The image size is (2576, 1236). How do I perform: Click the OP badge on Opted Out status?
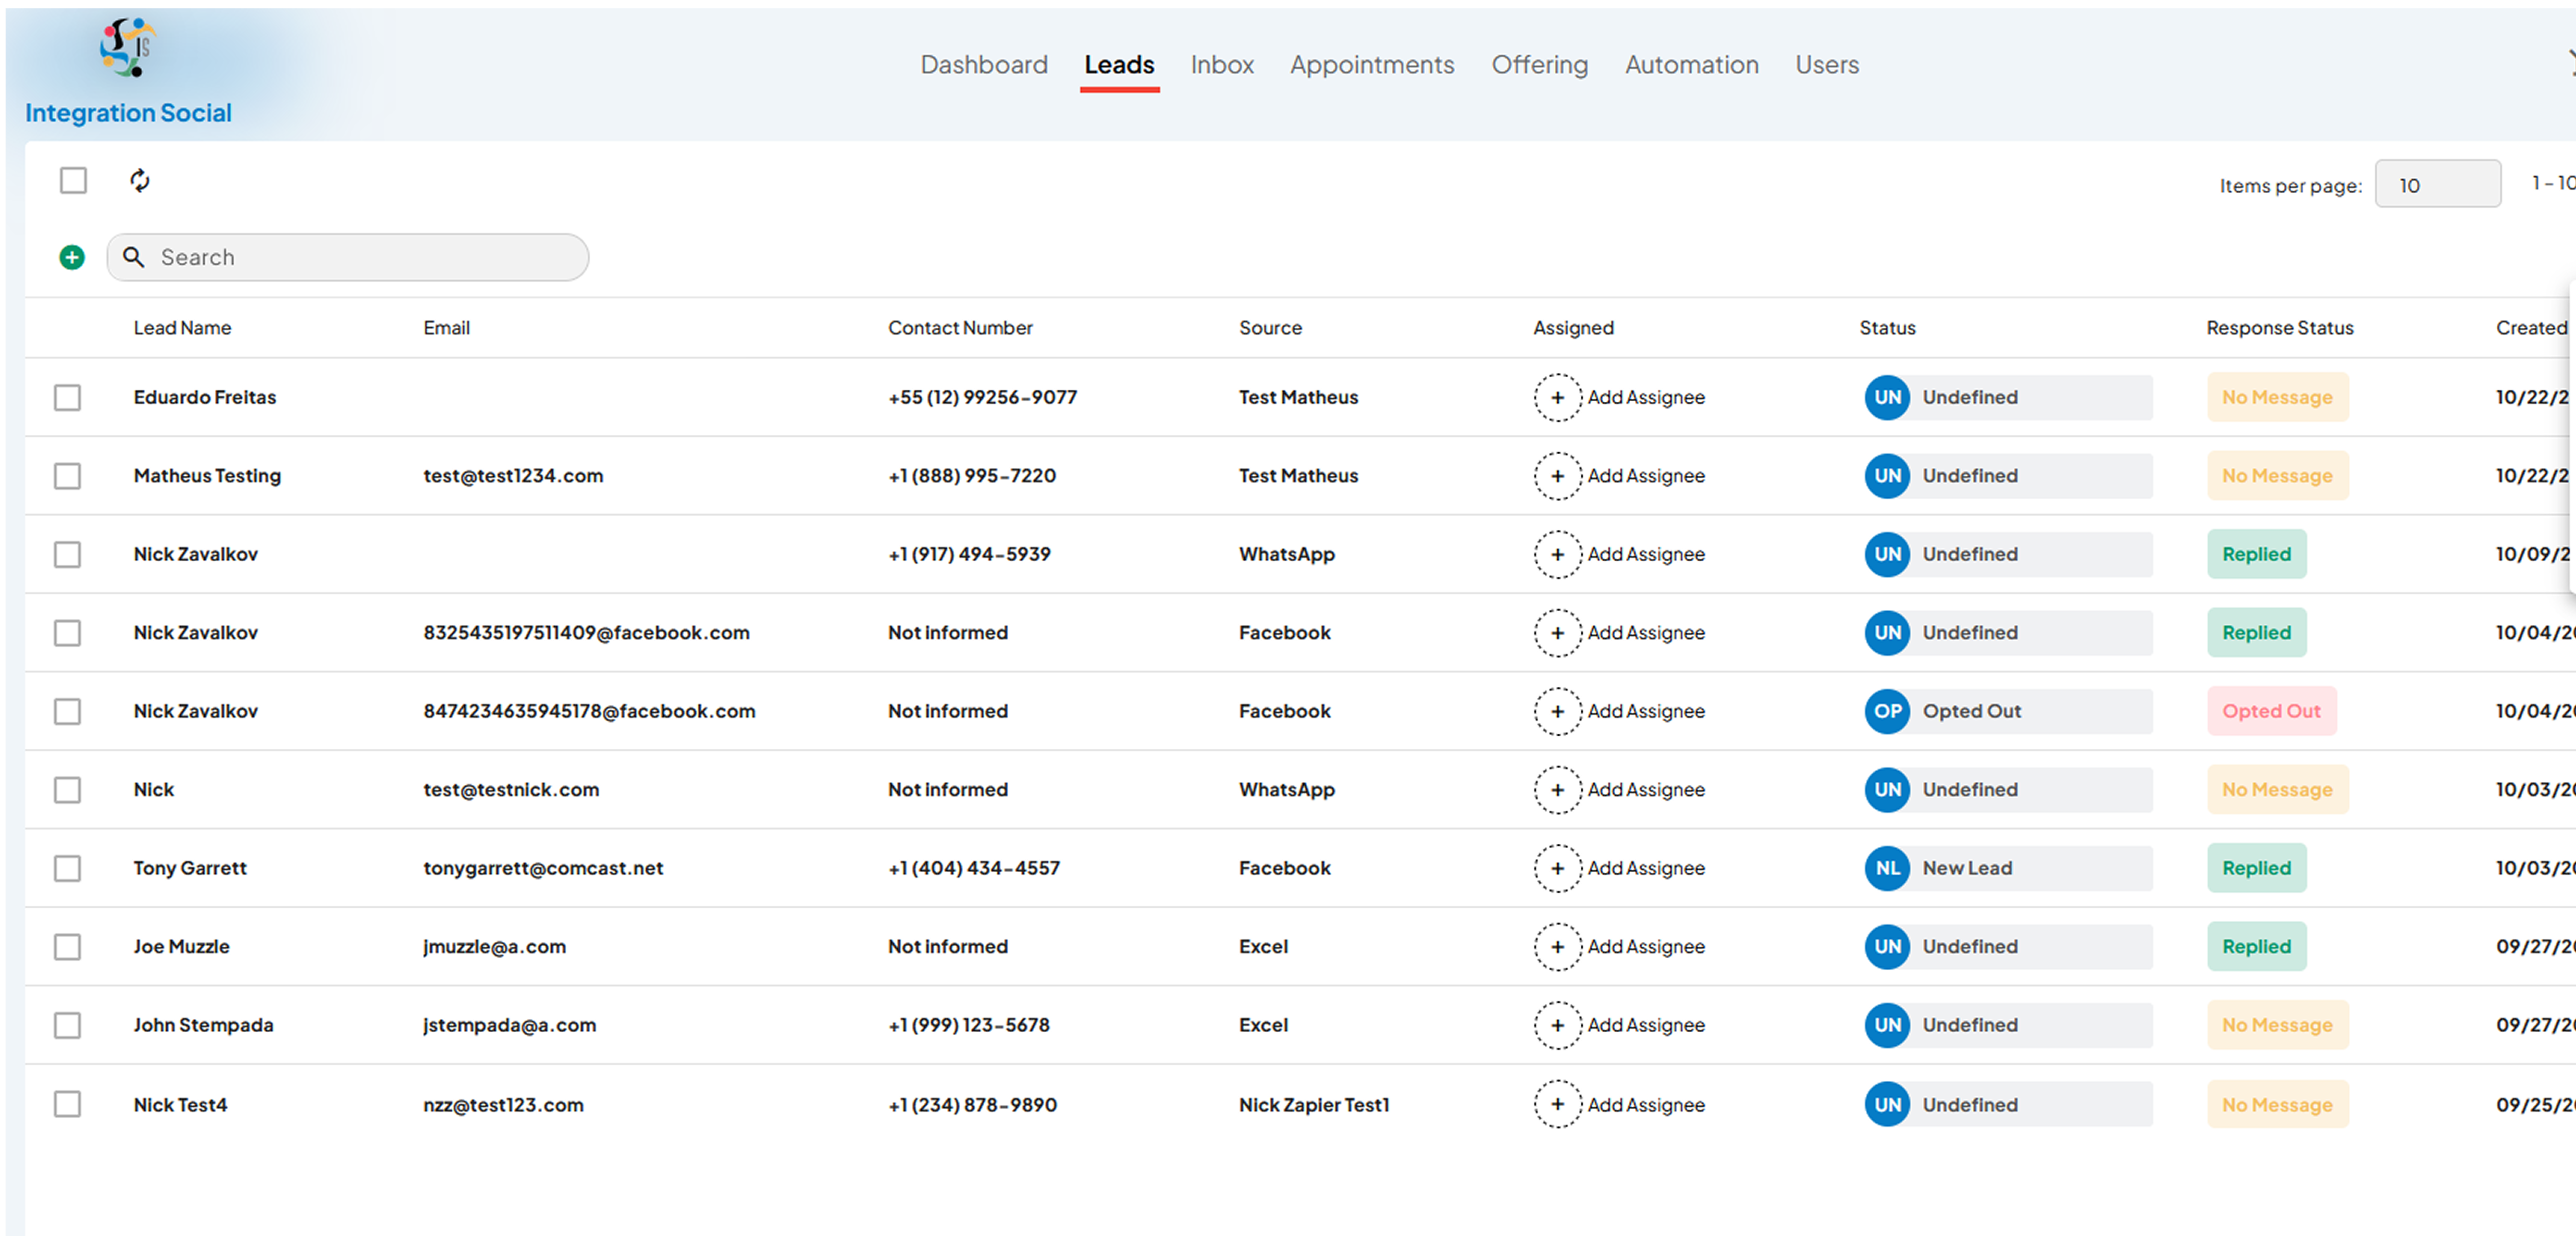(x=1887, y=711)
